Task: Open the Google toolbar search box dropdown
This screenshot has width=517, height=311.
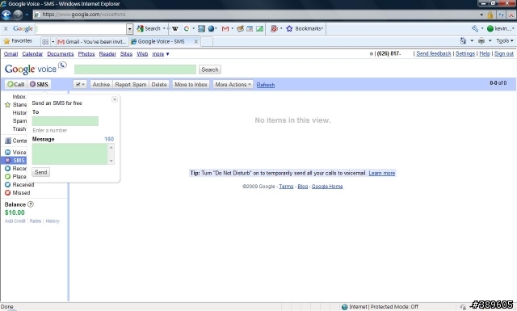Action: point(129,29)
